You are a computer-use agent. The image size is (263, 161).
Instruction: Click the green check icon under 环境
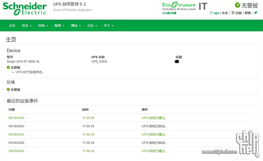[x=8, y=89]
